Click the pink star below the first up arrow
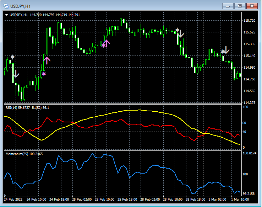 (x=44, y=74)
